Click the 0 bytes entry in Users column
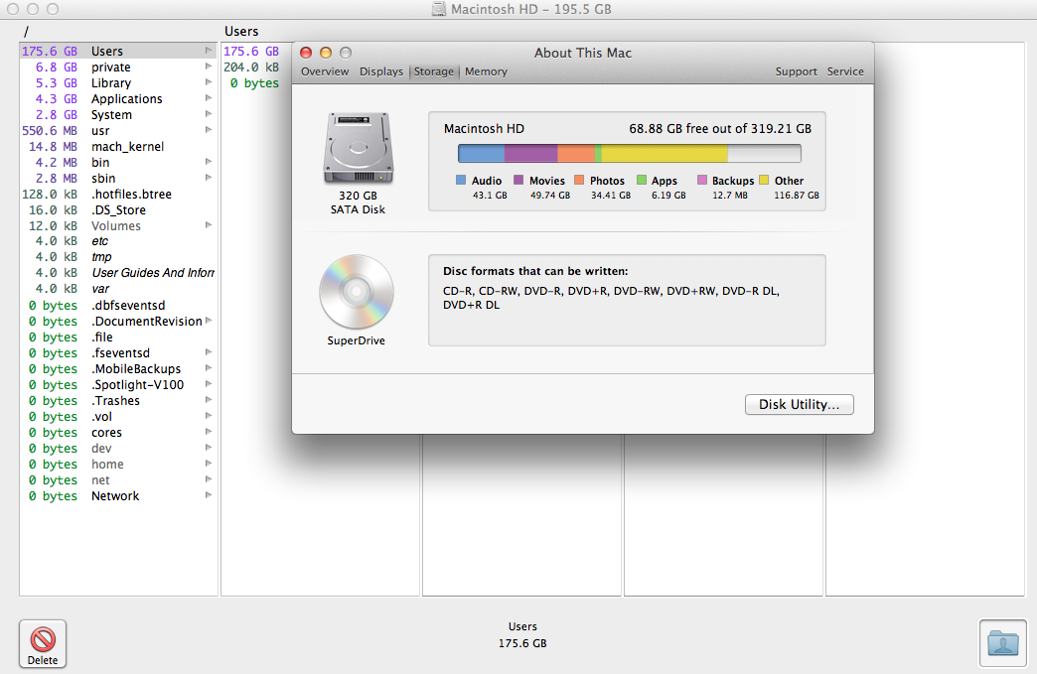This screenshot has width=1037, height=674. click(x=254, y=83)
